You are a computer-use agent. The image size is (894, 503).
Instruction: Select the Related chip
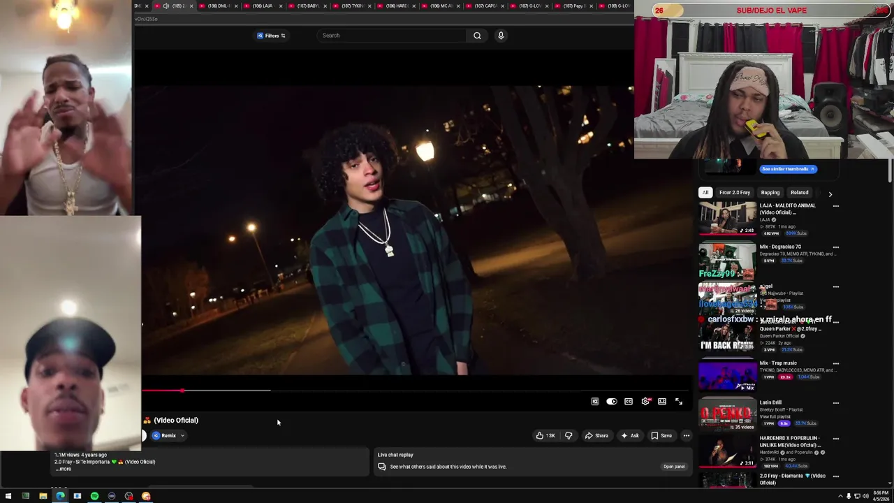click(800, 193)
